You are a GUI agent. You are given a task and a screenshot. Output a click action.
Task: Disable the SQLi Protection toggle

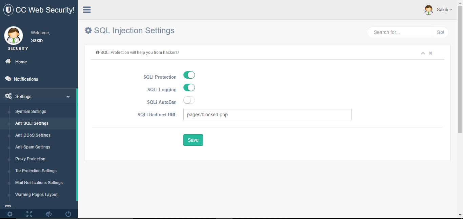pyautogui.click(x=189, y=75)
